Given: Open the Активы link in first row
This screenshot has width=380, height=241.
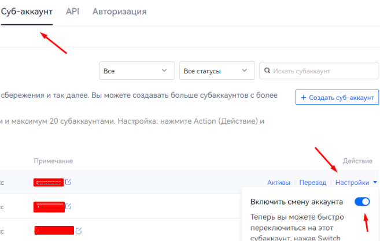Looking at the screenshot, I should coord(278,183).
